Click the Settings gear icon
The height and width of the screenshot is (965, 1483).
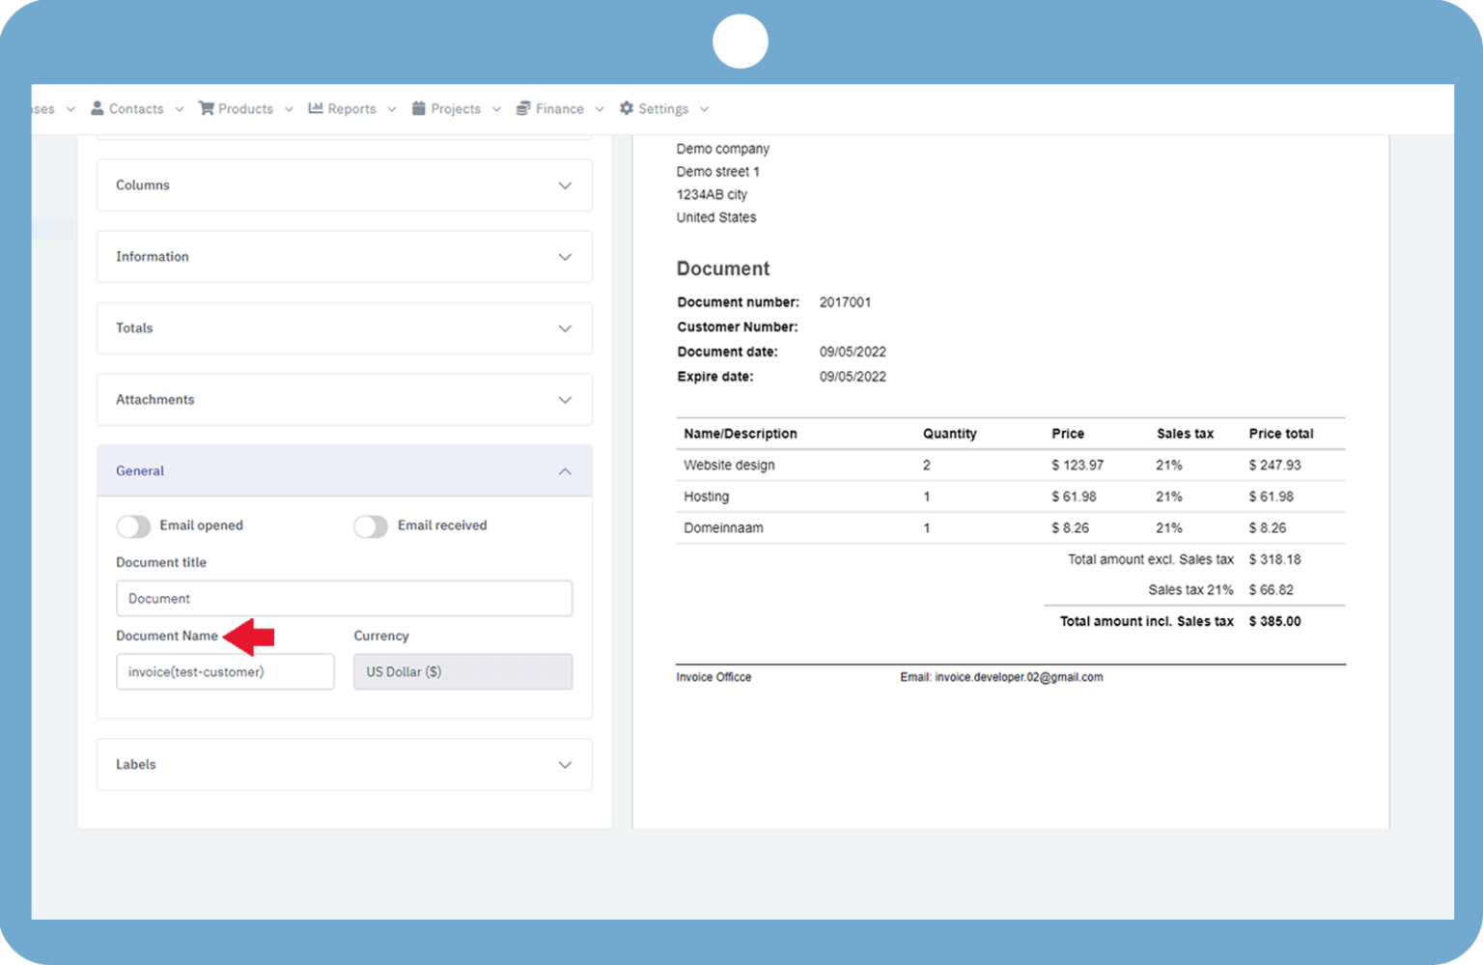tap(627, 108)
